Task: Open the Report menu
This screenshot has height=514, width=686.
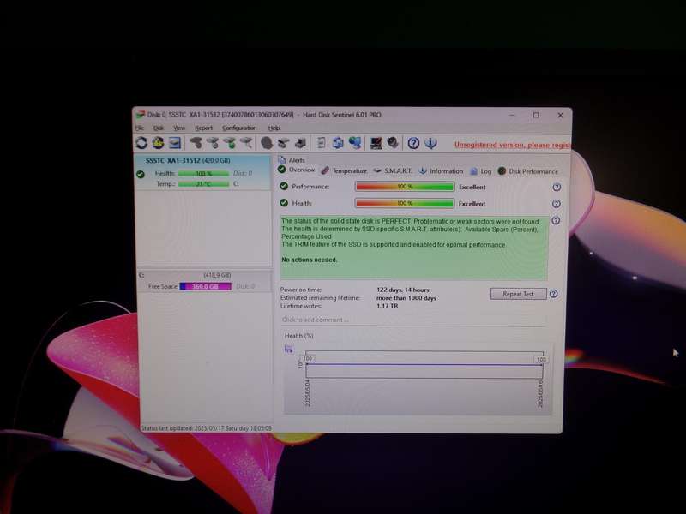Action: 203,128
